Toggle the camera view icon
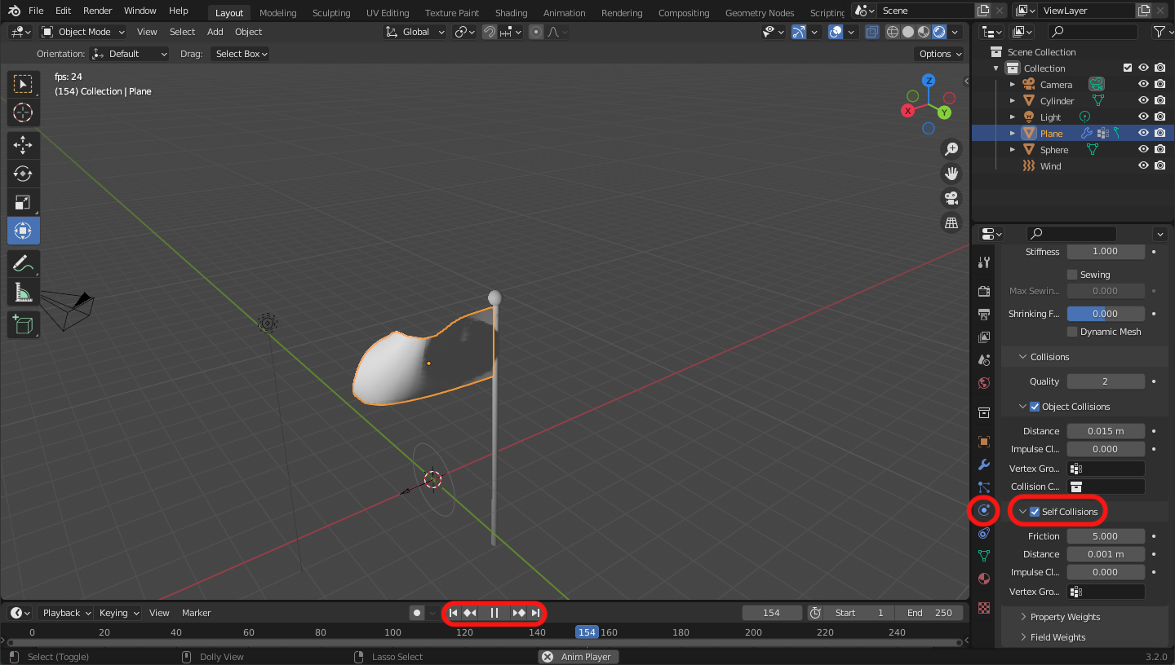 (x=951, y=198)
